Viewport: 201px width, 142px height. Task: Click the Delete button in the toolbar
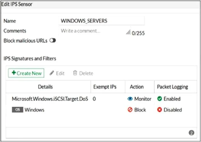point(83,73)
